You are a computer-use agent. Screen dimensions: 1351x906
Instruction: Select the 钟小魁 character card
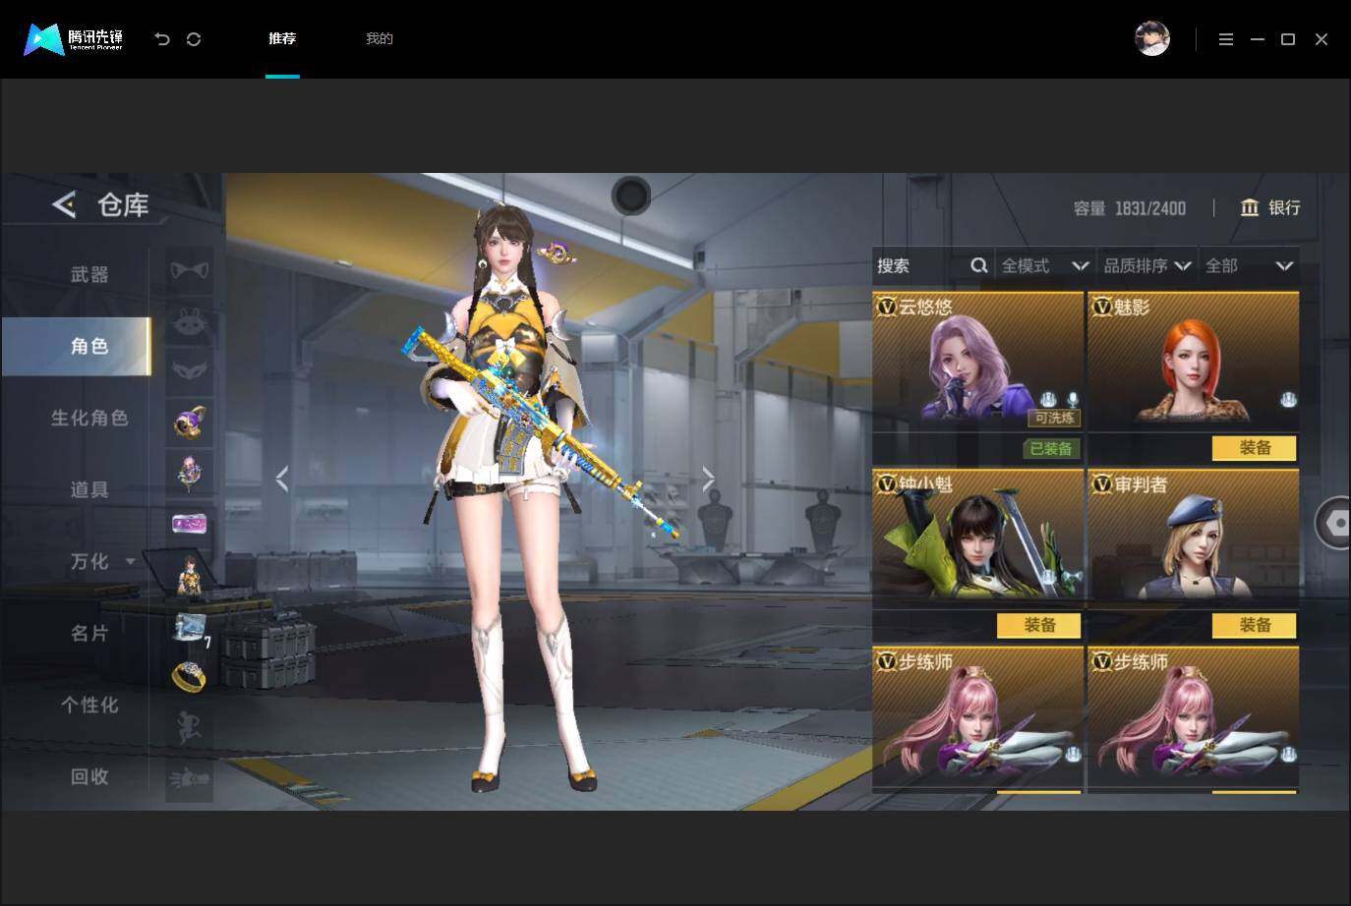(x=977, y=535)
